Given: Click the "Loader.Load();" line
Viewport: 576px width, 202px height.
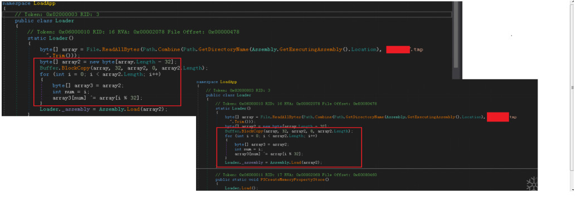Looking at the screenshot, I should pos(242,188).
